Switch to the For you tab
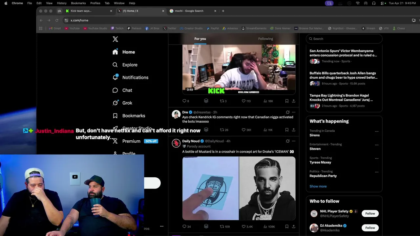The image size is (420, 236). tap(200, 39)
